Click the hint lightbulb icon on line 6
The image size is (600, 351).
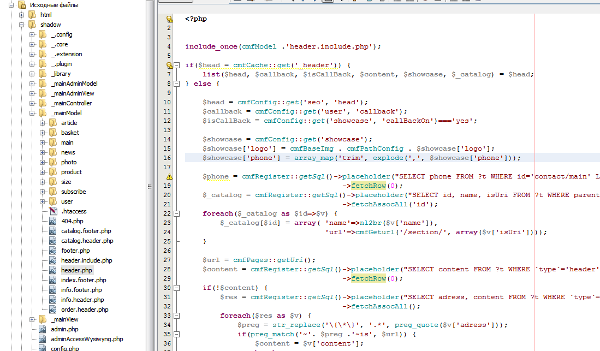tap(169, 65)
